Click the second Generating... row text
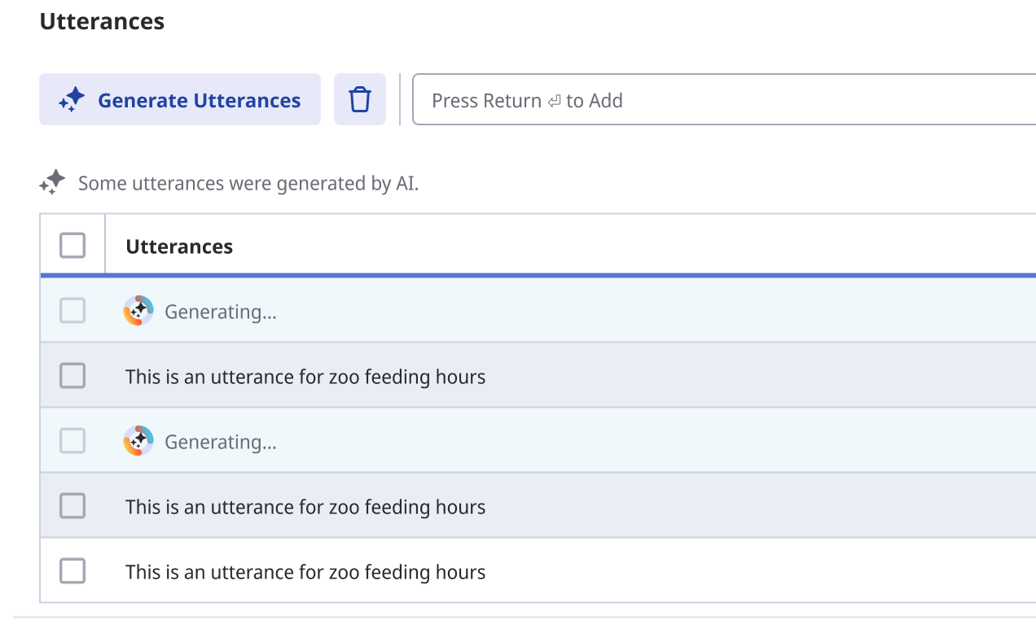 (221, 442)
